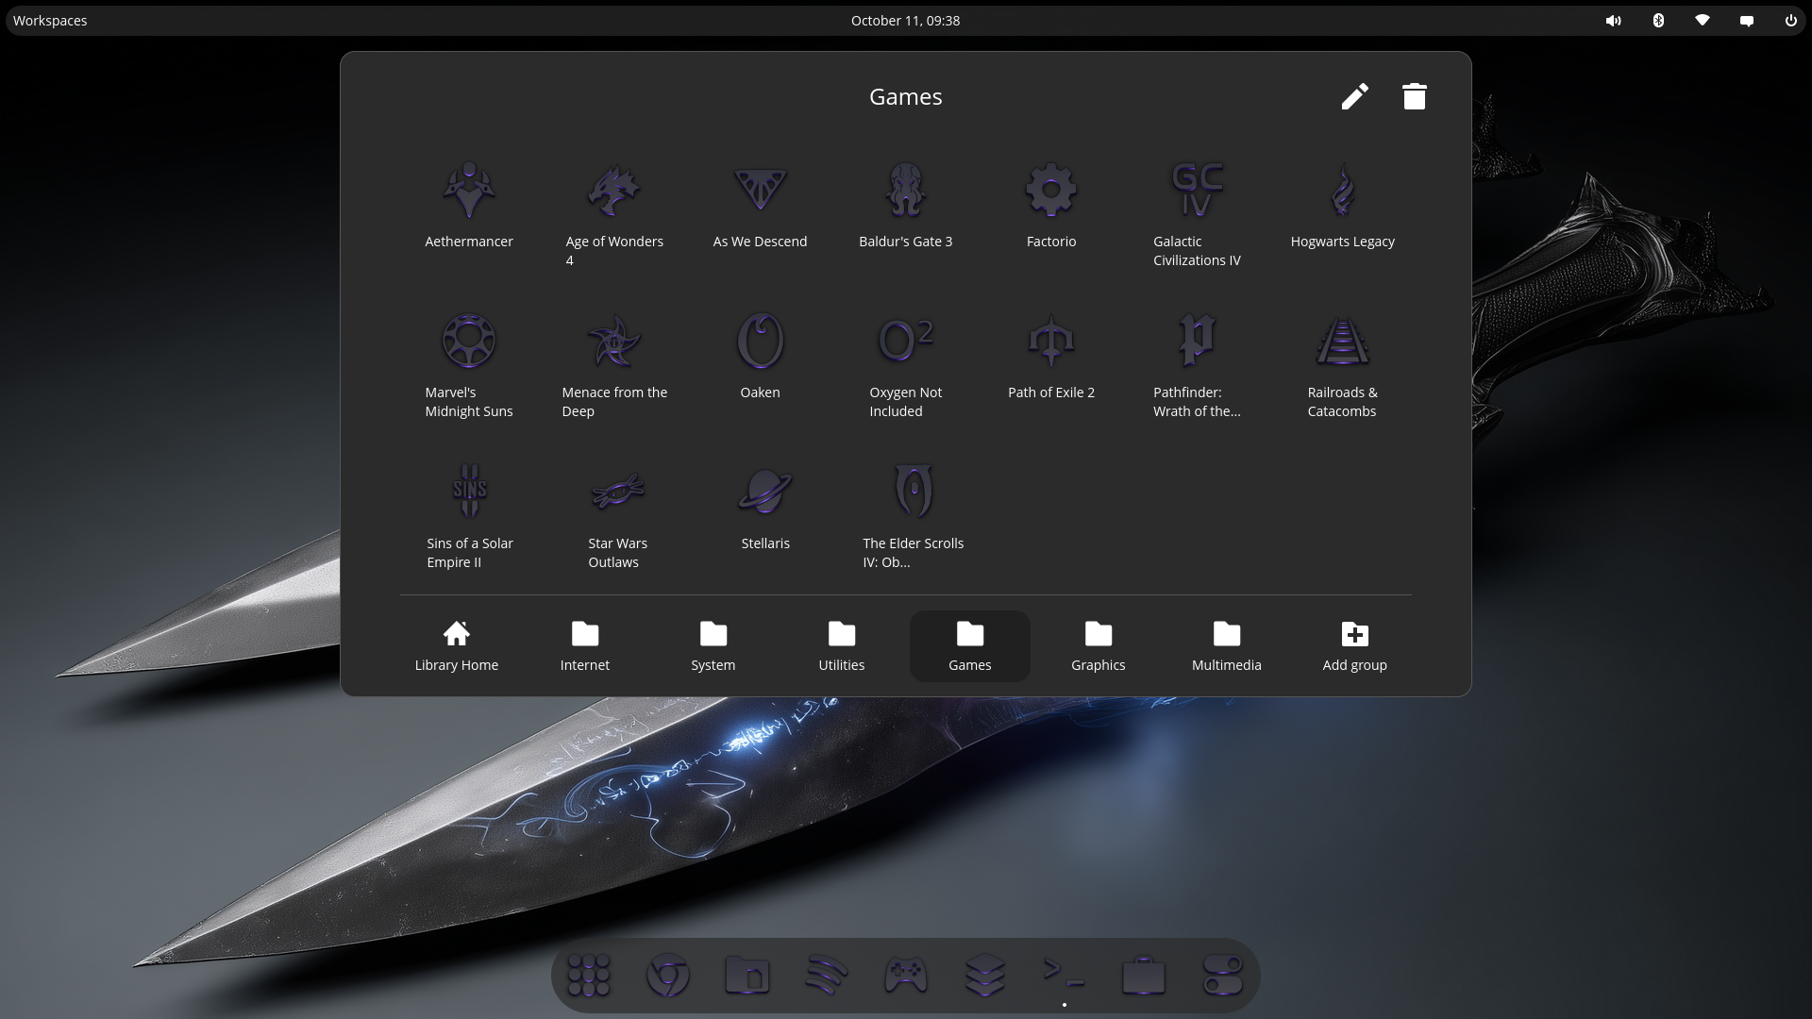Open the Workspaces button in top bar

tap(50, 21)
